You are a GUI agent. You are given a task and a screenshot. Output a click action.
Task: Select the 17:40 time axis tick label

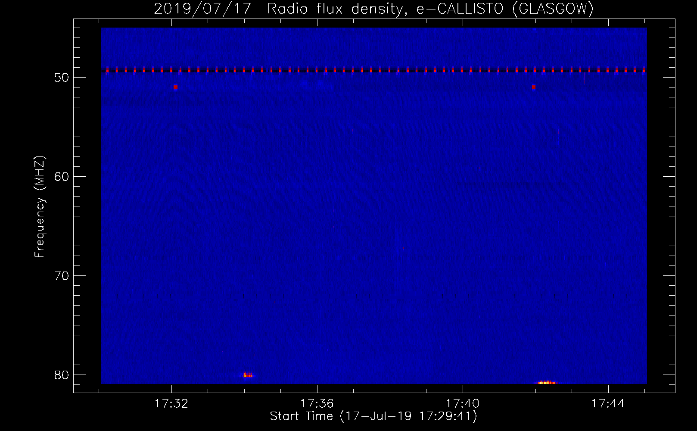pos(463,404)
